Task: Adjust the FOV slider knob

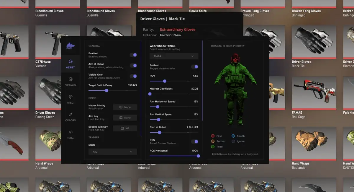Action: point(165,81)
